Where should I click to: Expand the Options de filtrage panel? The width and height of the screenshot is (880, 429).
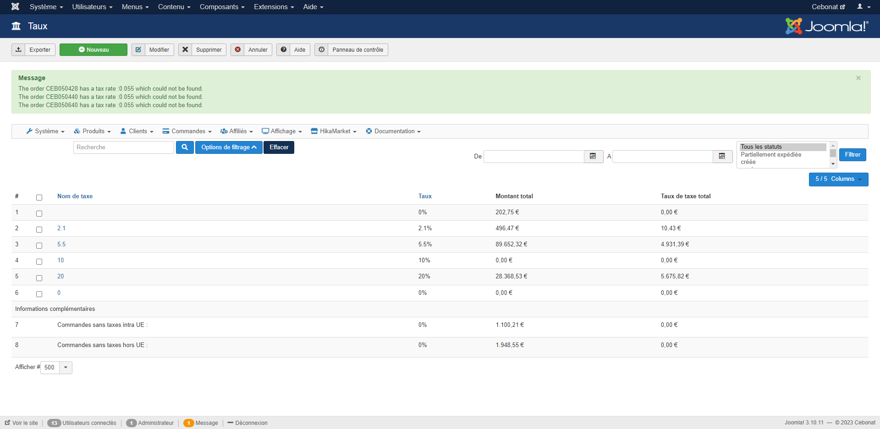pyautogui.click(x=228, y=147)
